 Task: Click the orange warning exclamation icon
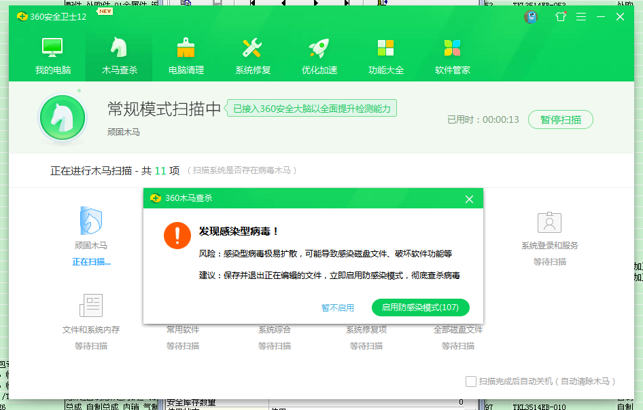pyautogui.click(x=177, y=236)
